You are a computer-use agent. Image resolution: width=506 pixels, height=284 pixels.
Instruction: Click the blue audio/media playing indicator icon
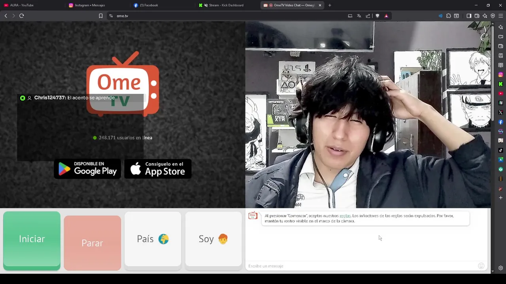[440, 16]
